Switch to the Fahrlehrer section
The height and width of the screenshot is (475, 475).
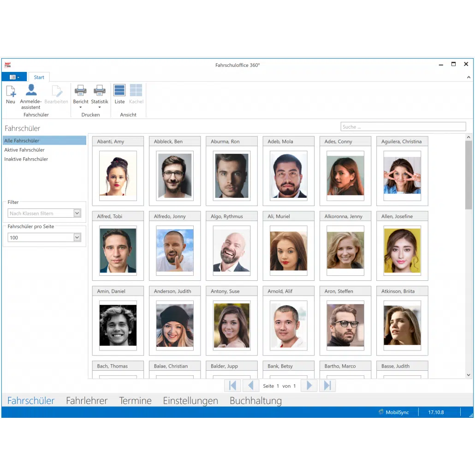tap(87, 401)
